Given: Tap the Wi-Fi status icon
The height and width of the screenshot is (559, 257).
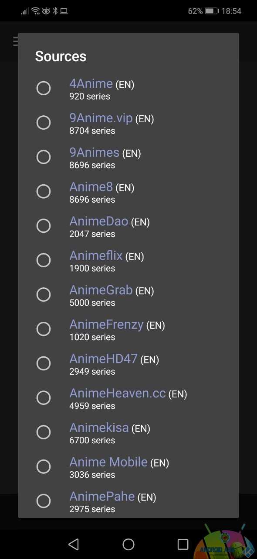Looking at the screenshot, I should pos(36,11).
